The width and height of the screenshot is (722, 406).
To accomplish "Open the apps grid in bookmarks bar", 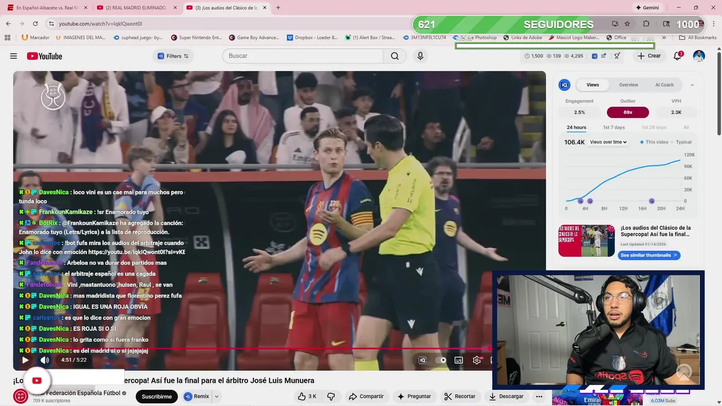I will (7, 37).
